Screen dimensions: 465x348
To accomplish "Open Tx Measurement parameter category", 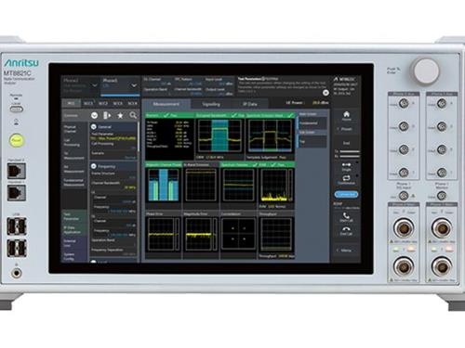I will tap(73, 156).
